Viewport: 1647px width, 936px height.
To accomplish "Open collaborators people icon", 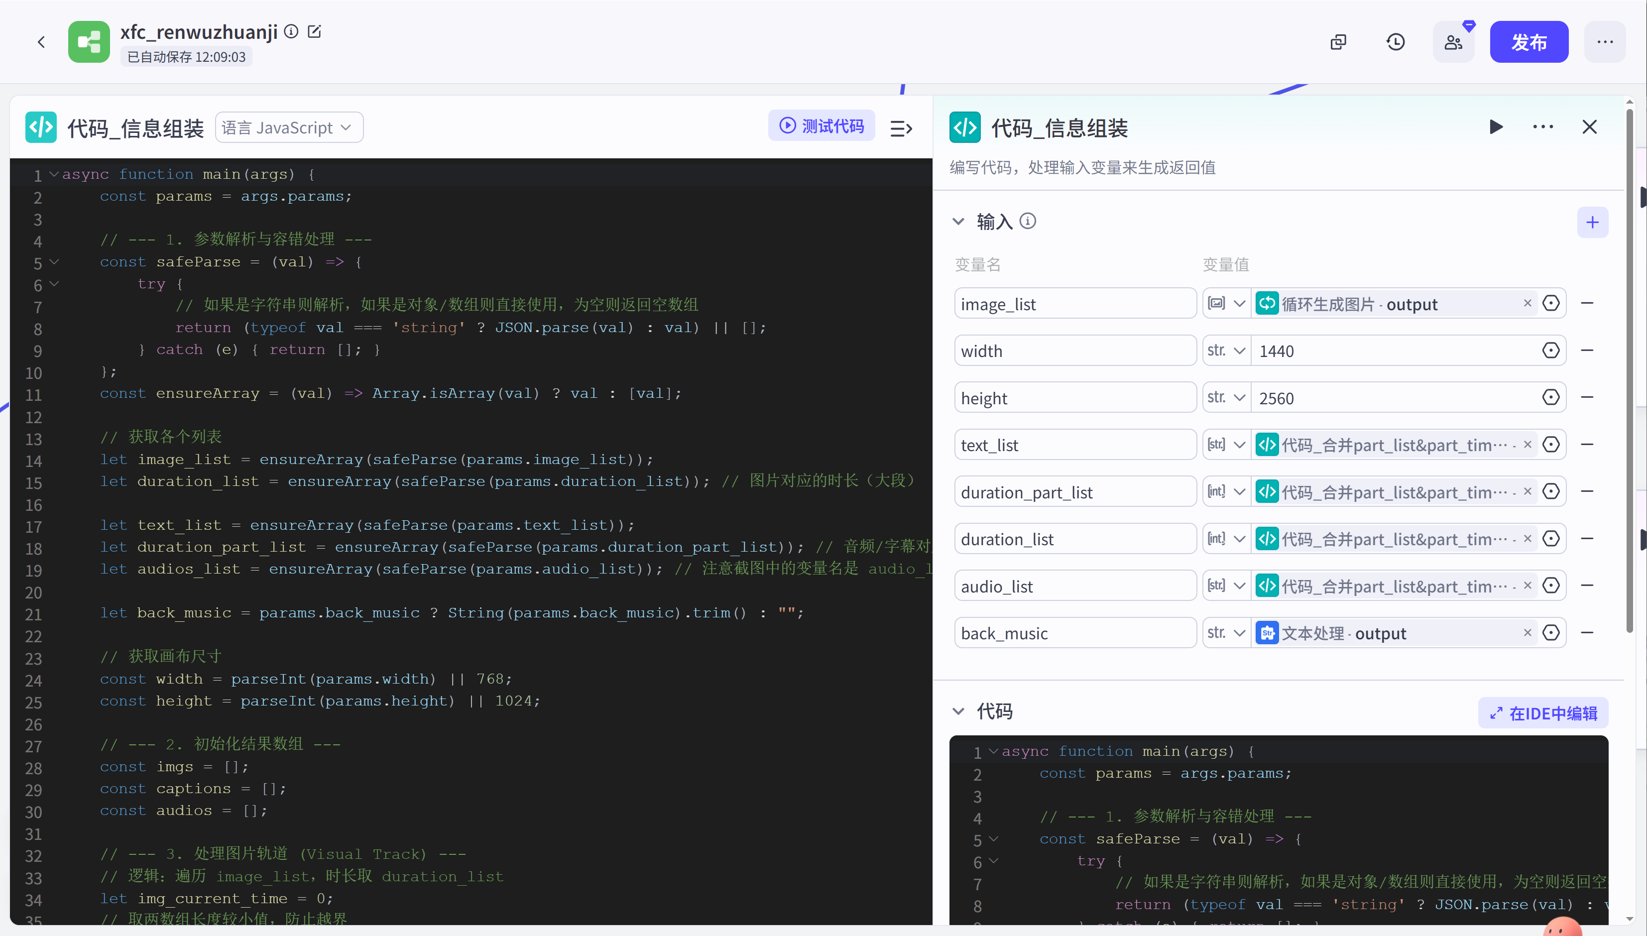I will click(x=1453, y=42).
